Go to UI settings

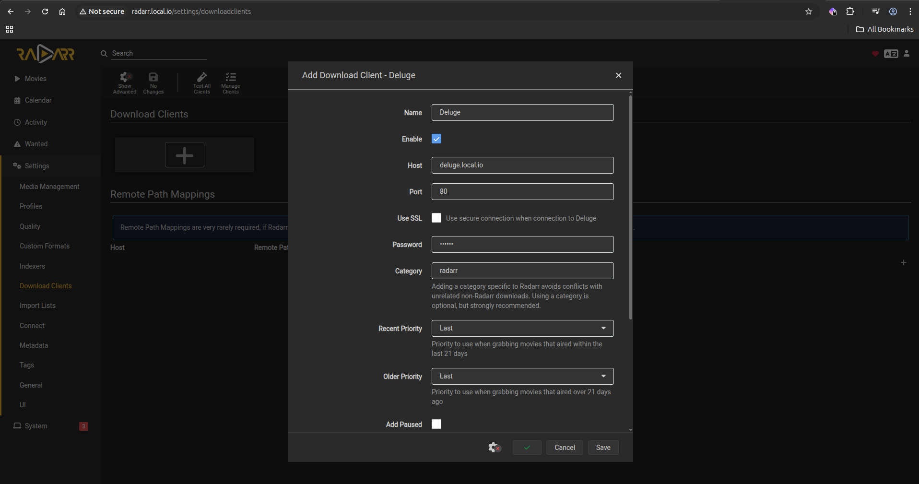point(23,405)
